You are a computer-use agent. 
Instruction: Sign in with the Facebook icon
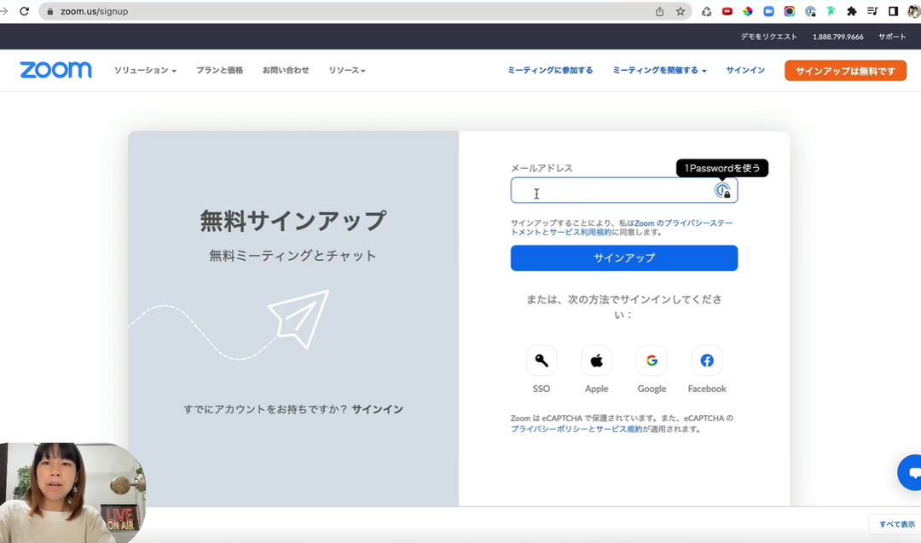point(706,360)
